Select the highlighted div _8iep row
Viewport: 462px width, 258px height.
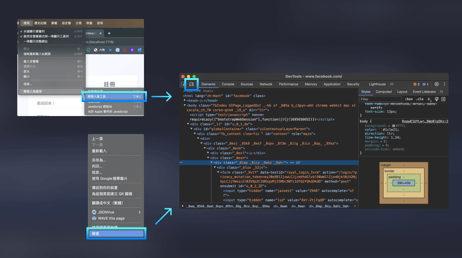[269, 163]
